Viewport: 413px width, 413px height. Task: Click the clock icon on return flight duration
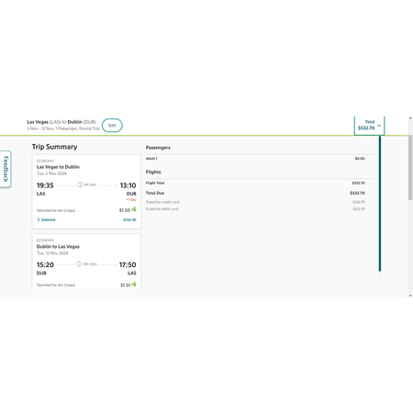click(79, 264)
